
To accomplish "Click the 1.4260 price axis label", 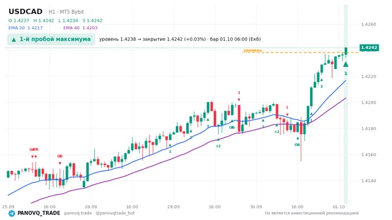I will click(x=369, y=24).
